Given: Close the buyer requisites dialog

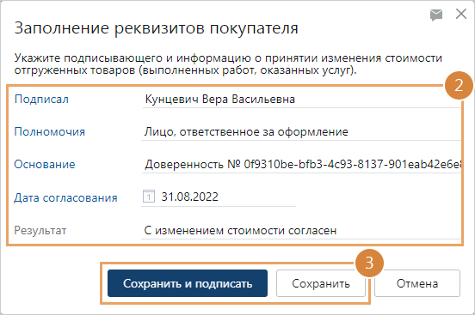Looking at the screenshot, I should pos(461,14).
